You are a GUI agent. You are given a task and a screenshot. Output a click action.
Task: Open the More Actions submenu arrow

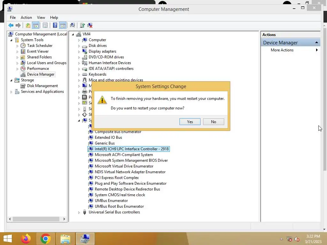[317, 50]
